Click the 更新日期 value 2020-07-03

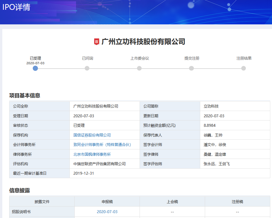coord(214,116)
